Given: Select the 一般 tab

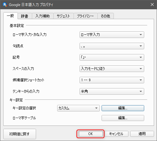Looking at the screenshot, I should (10, 16).
